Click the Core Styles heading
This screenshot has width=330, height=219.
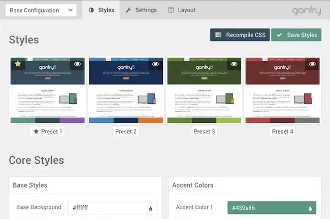[37, 160]
